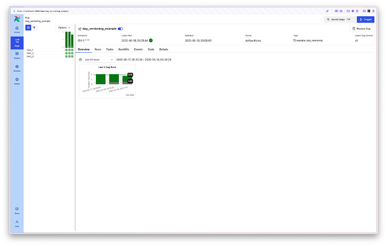Switch to the Code tab
This screenshot has width=387, height=246.
(x=150, y=49)
